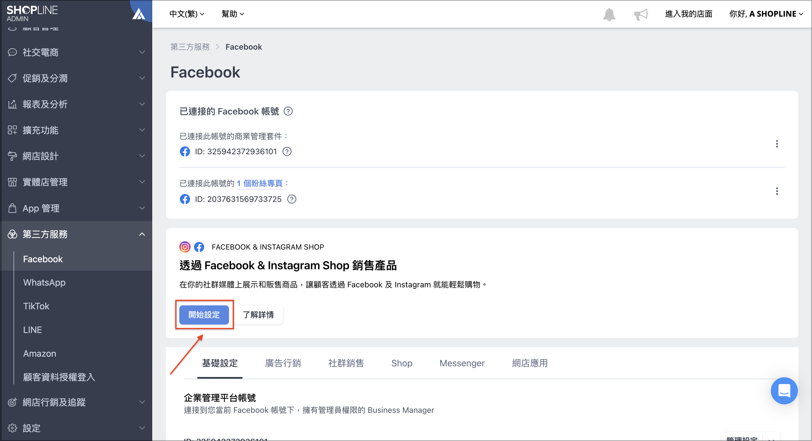Click the Facebook logo beside ID 325942372936101

(x=185, y=152)
